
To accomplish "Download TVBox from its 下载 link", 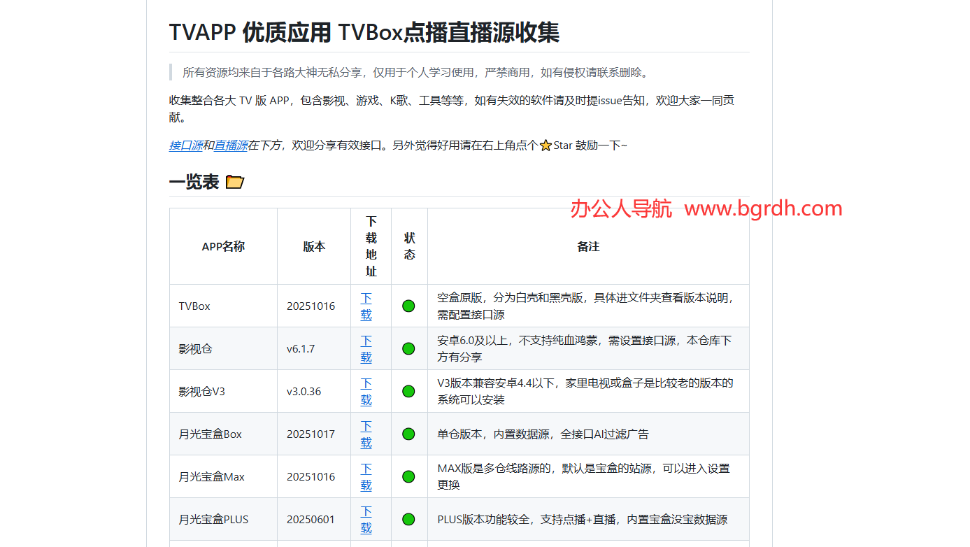I will pos(365,306).
